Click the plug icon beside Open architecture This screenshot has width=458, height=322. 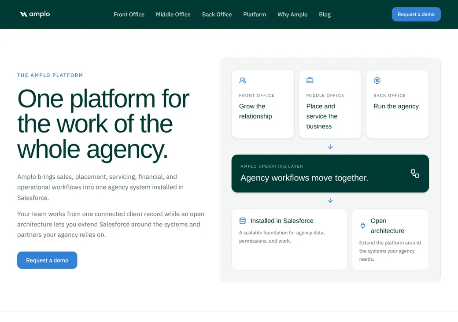click(362, 226)
